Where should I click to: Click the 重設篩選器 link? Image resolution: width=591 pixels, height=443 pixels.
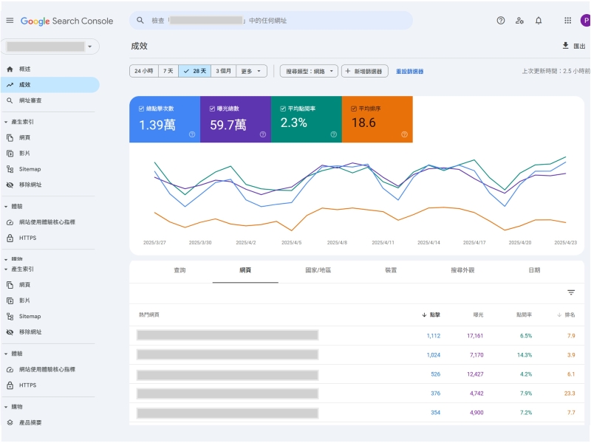(x=410, y=71)
